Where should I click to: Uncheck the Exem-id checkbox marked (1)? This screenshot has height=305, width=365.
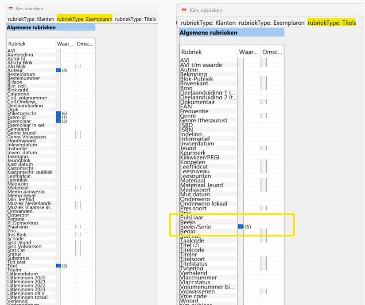pyautogui.click(x=58, y=118)
